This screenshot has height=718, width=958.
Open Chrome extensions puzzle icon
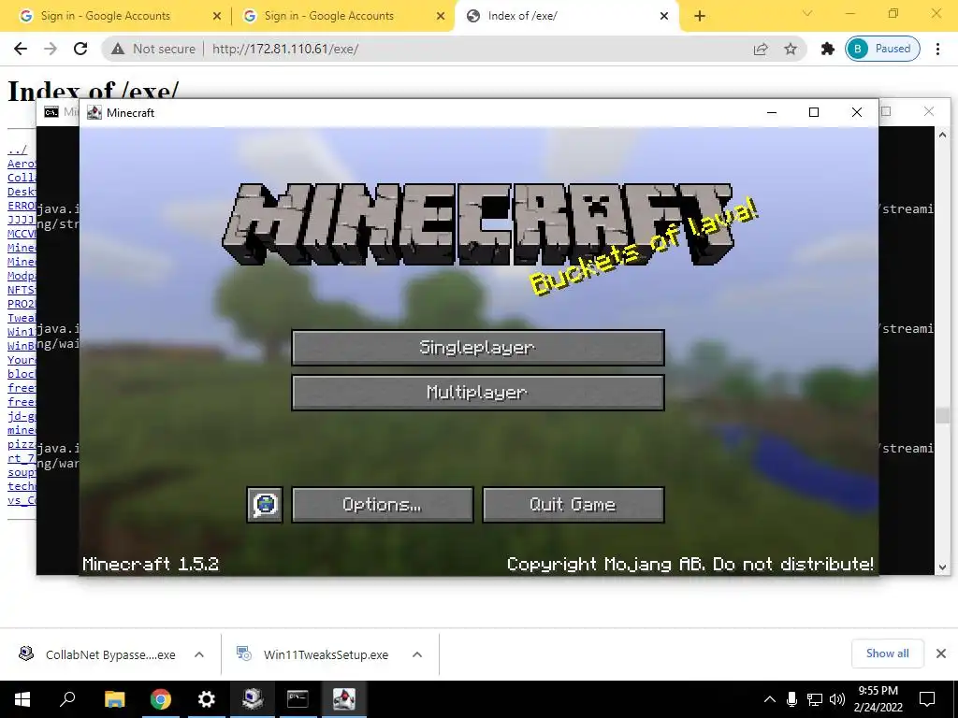coord(827,49)
